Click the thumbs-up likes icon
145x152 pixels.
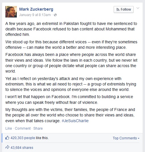pos(7,138)
